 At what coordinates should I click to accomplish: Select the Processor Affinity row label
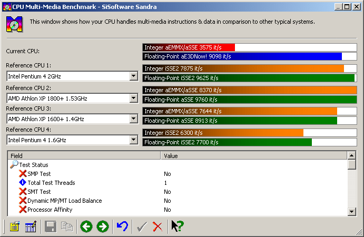(x=50, y=210)
